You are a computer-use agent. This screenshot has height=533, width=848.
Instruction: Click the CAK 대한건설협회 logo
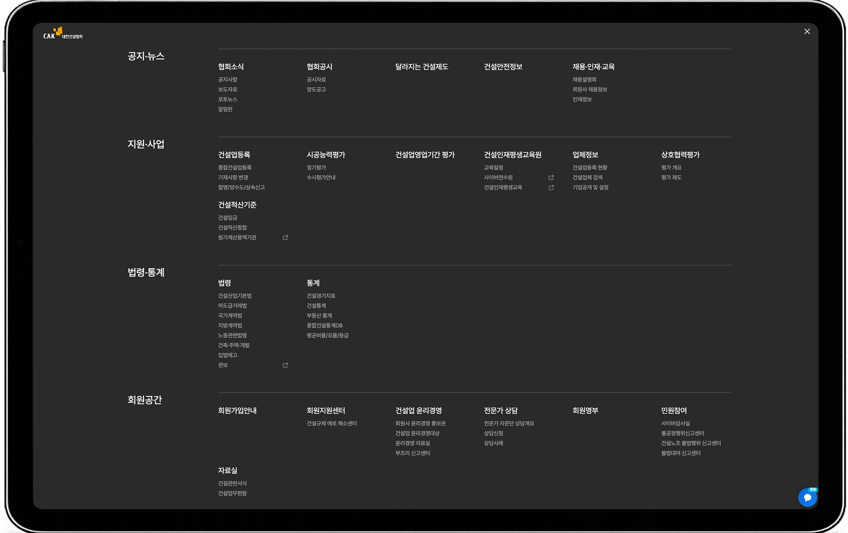[63, 33]
